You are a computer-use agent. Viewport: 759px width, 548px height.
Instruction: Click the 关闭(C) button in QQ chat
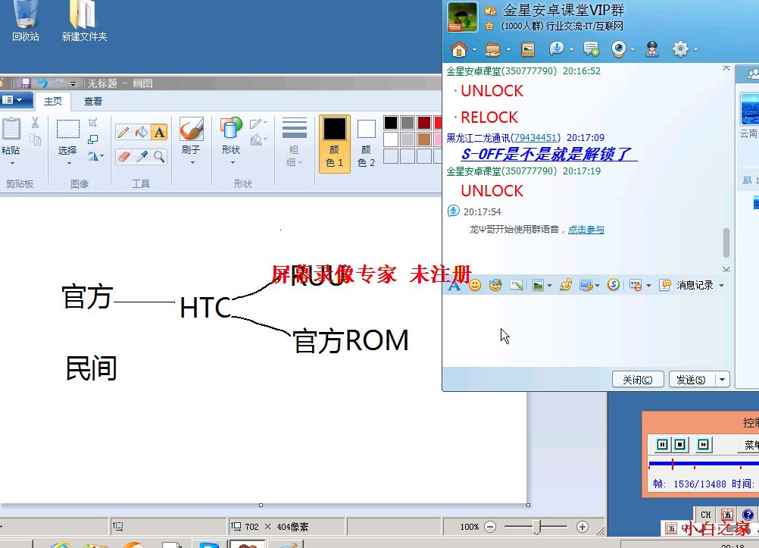(x=637, y=380)
